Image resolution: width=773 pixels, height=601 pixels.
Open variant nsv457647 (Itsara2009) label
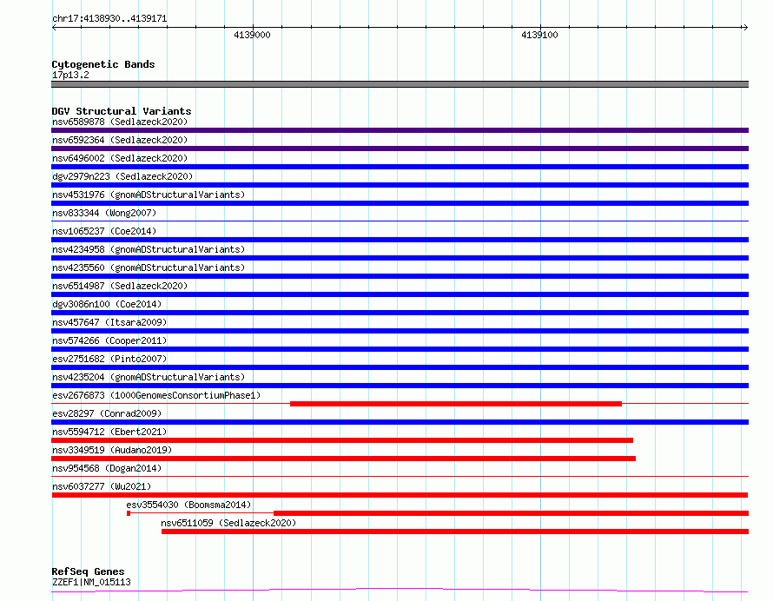point(109,322)
